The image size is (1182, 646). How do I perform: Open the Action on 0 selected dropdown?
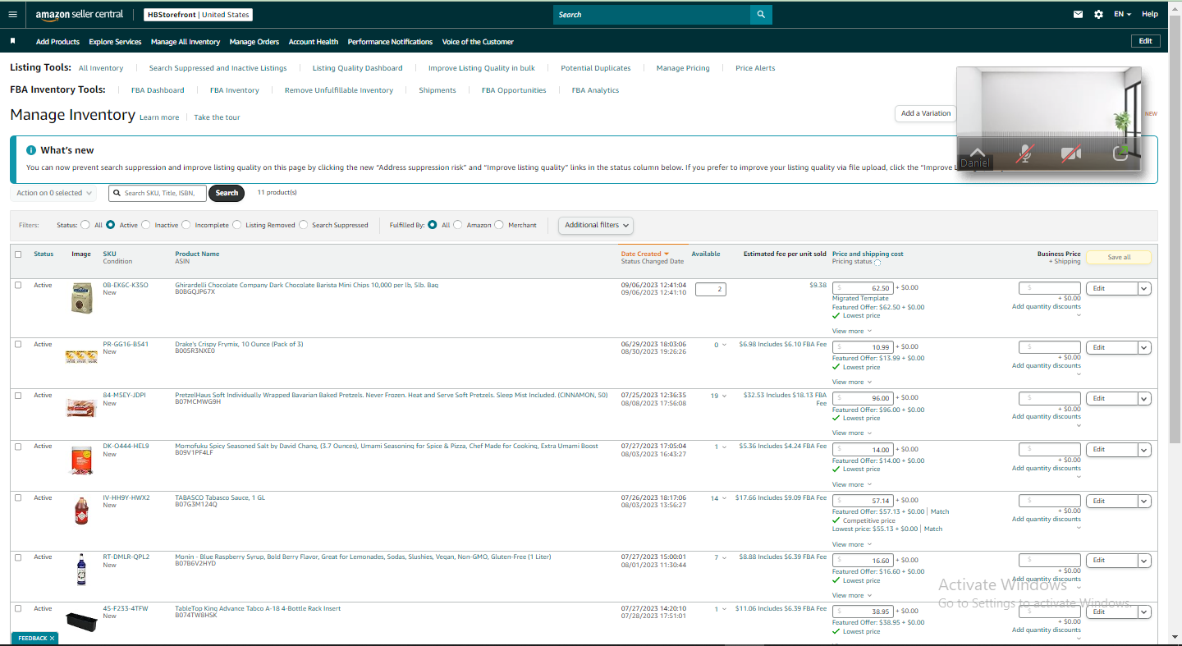tap(53, 193)
